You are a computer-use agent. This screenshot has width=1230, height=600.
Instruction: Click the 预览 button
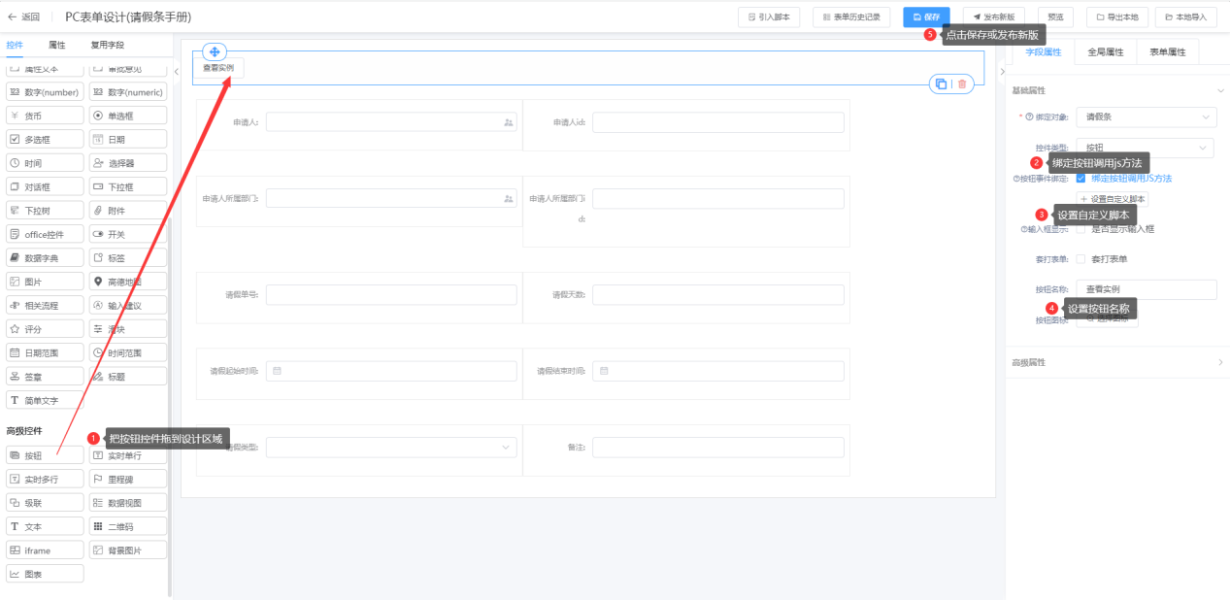tap(1055, 17)
